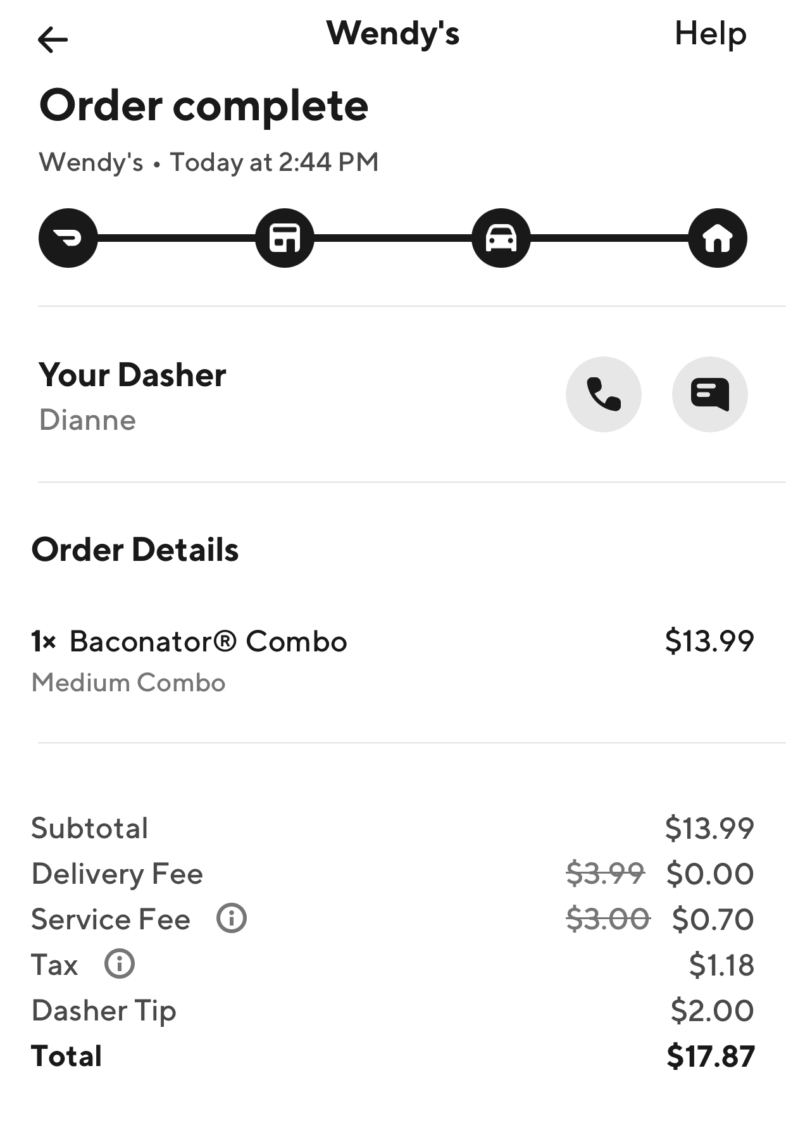Tap the home delivered step icon

[718, 238]
